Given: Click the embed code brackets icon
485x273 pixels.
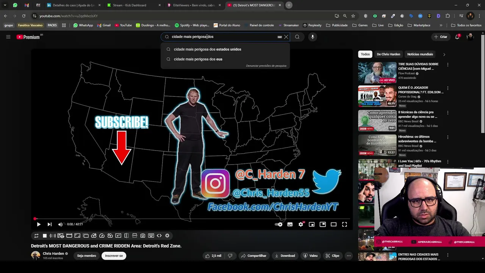Looking at the screenshot, I should point(159,235).
